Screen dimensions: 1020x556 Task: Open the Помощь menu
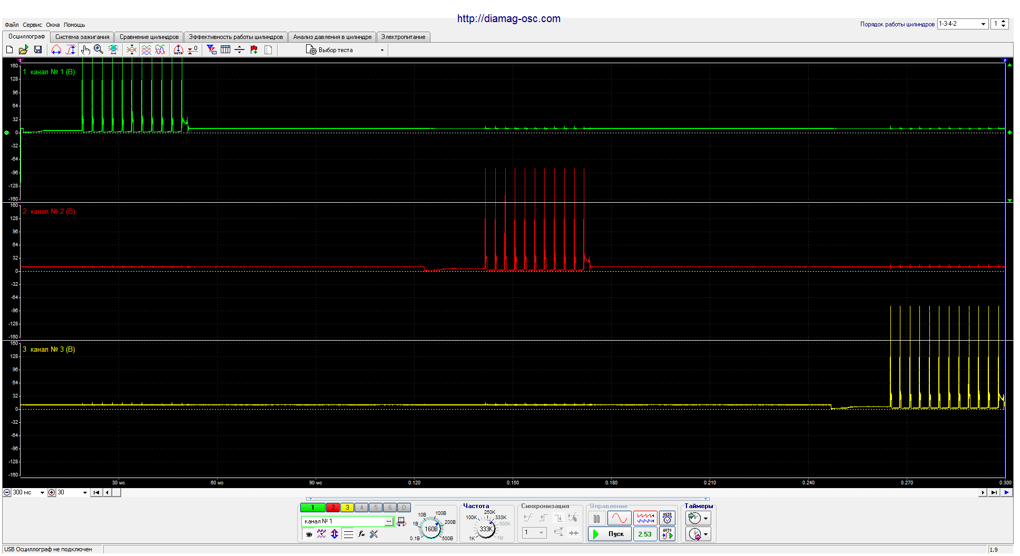coord(74,25)
